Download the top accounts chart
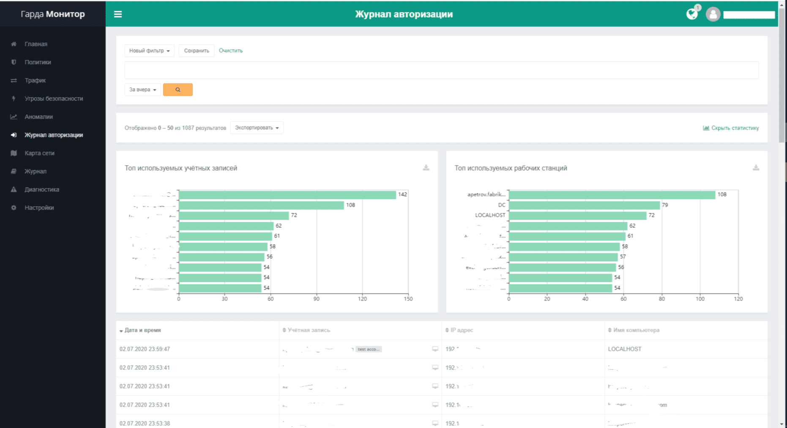The width and height of the screenshot is (787, 428). [426, 168]
